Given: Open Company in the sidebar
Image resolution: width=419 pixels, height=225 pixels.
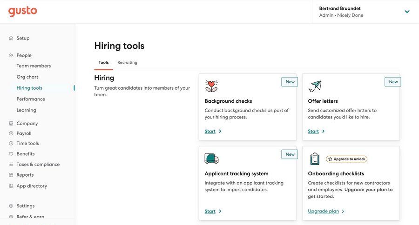Looking at the screenshot, I should coord(27,123).
